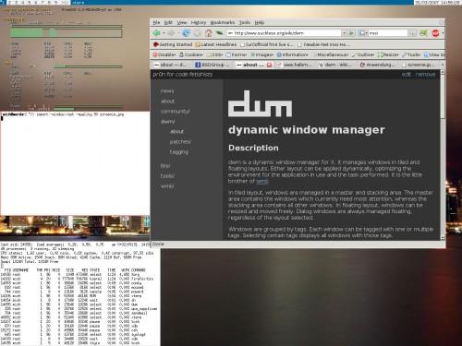This screenshot has height=346, width=462.
Task: Open the View menu
Action: click(182, 22)
